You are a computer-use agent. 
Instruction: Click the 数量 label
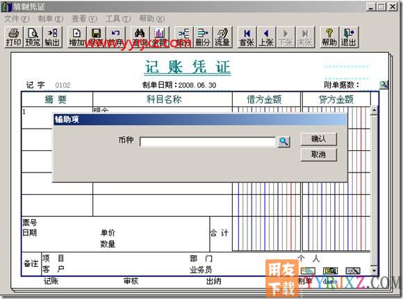108,244
